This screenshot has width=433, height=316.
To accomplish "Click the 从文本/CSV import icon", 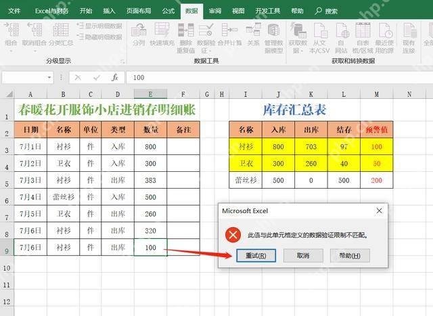I will (320, 30).
